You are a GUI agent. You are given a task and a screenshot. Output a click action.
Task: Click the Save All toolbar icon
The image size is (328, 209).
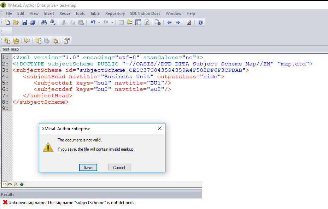point(33,22)
